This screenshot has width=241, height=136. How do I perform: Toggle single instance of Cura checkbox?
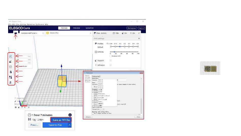93,113
